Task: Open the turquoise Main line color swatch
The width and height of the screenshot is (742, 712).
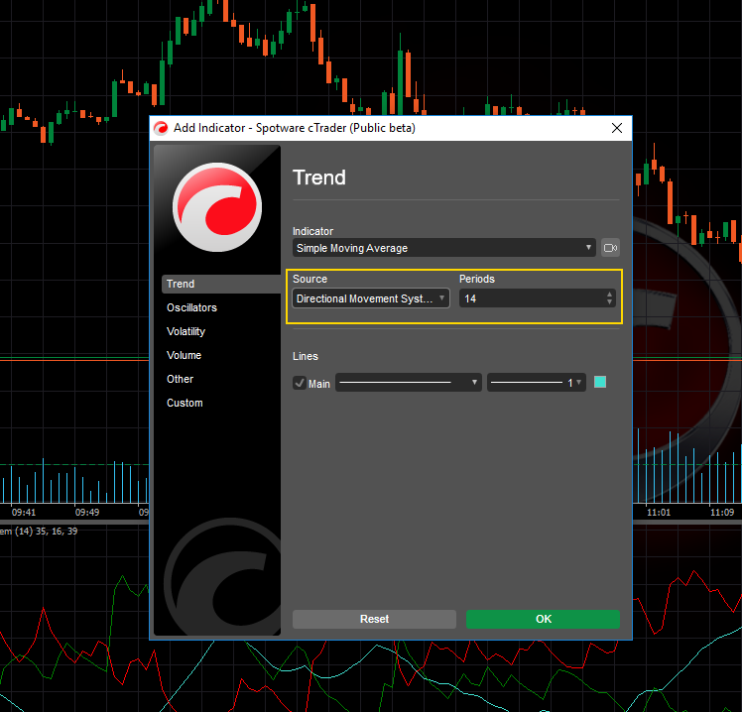Action: [x=600, y=382]
